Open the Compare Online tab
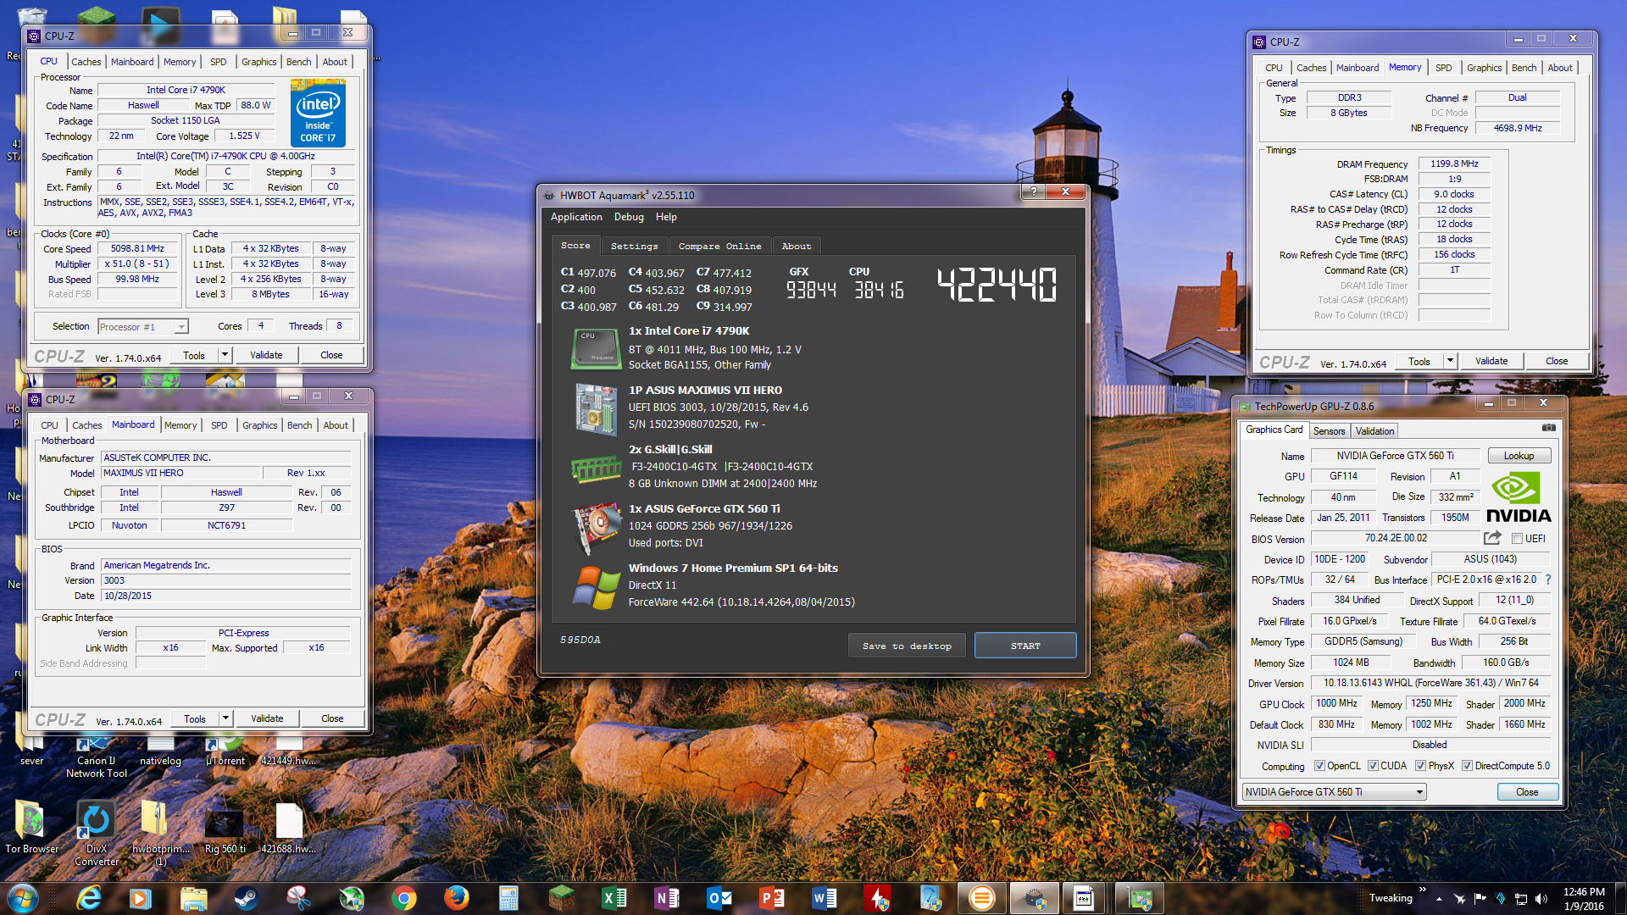This screenshot has width=1627, height=915. click(x=719, y=246)
